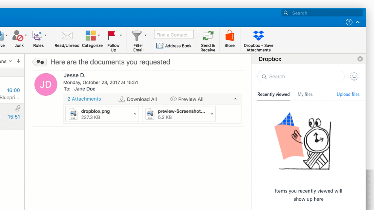Image resolution: width=374 pixels, height=210 pixels.
Task: Click the Send & Receive icon
Action: coord(208,36)
